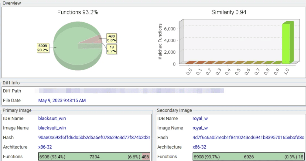306x161 pixels.
Task: Click the Matched Functions axis label
Action: coord(160,42)
